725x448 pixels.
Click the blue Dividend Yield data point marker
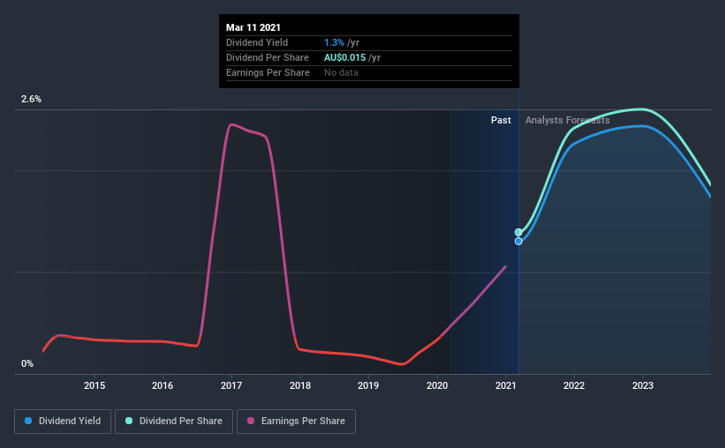tap(518, 241)
